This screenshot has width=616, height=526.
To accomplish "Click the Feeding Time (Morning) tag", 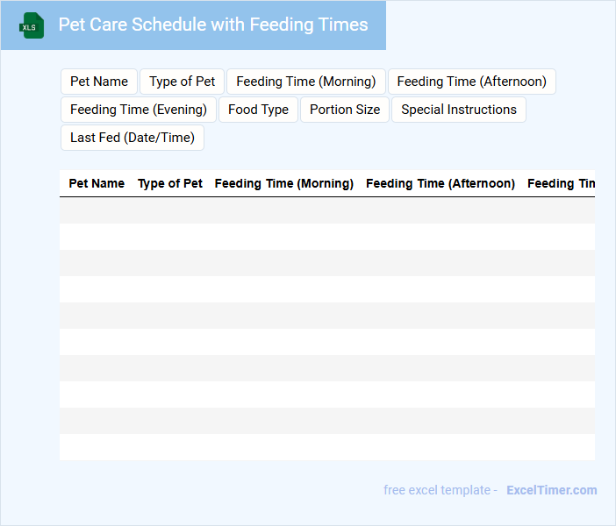I will pos(305,82).
